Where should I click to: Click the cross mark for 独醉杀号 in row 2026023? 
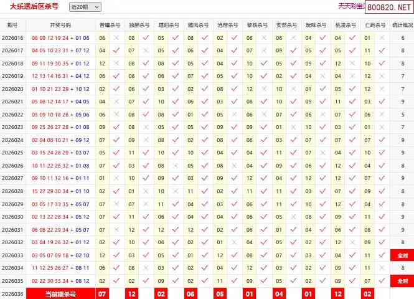[x=146, y=127]
